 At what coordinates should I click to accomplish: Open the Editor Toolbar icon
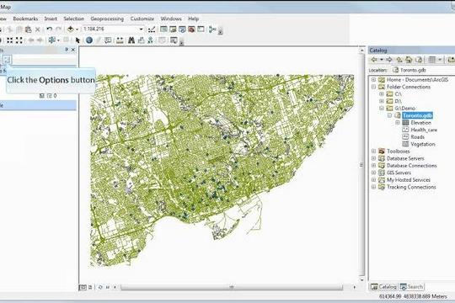tap(152, 29)
